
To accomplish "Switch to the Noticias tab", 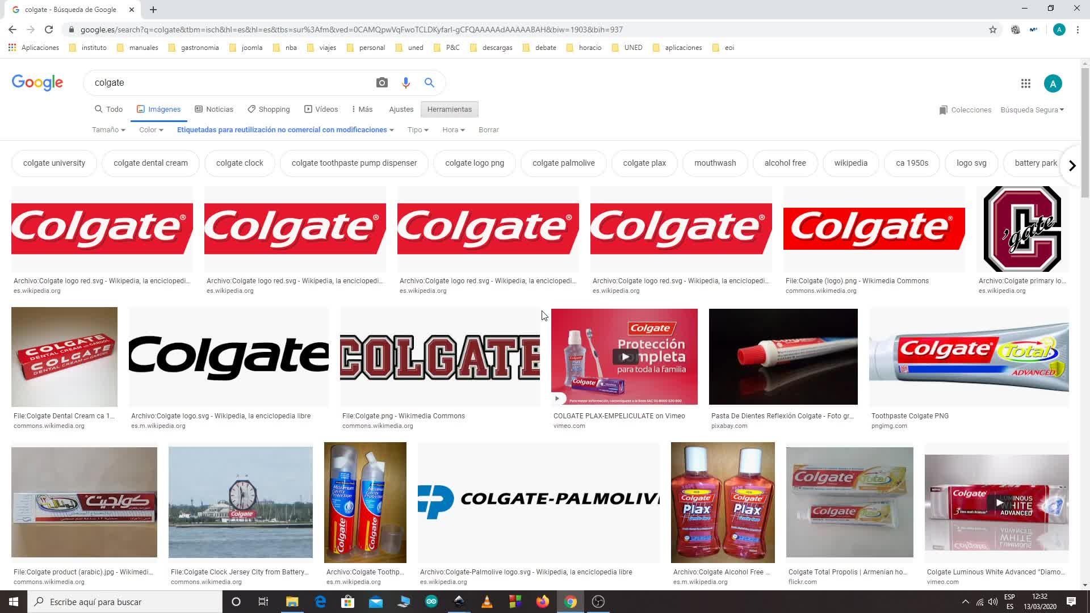I will point(214,110).
